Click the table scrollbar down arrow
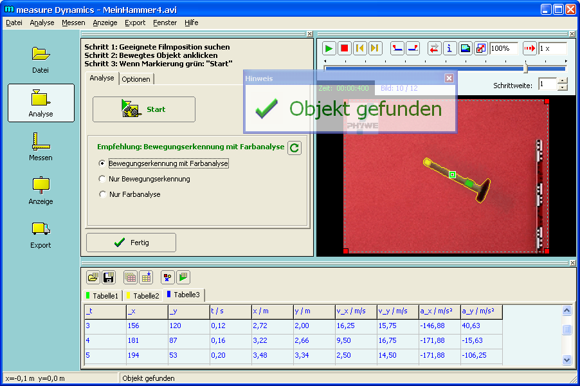Screen dimensions: 580x386 [566, 360]
